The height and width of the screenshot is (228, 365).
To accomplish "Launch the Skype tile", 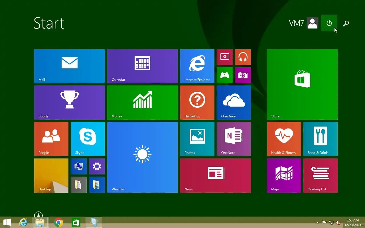I will click(88, 139).
